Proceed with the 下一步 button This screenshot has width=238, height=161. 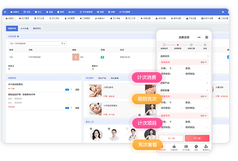[197, 138]
